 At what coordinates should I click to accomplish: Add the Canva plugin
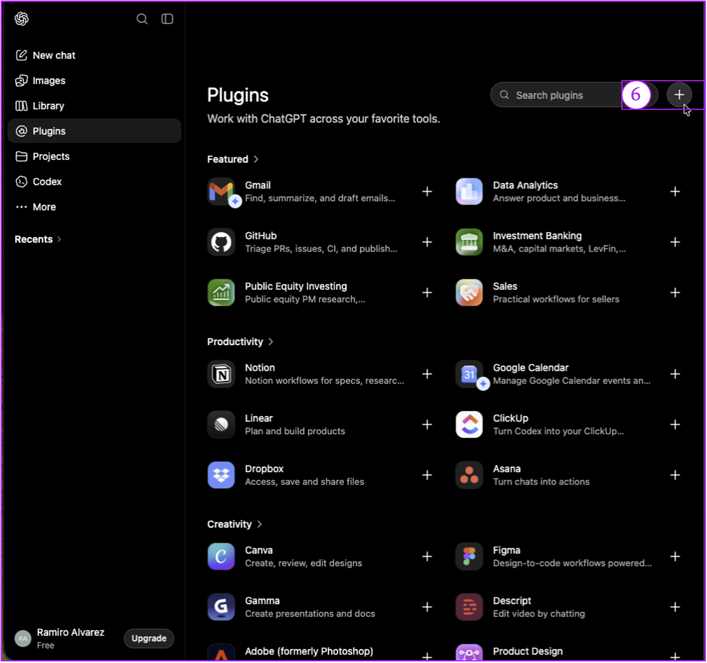pyautogui.click(x=427, y=556)
